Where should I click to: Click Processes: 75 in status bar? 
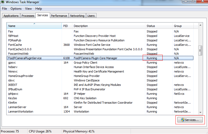(x=10, y=131)
